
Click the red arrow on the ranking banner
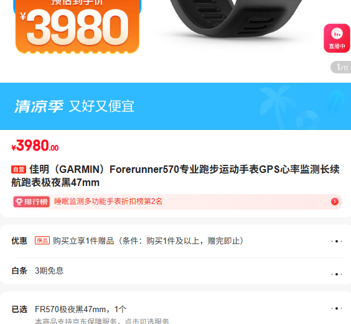pos(335,201)
